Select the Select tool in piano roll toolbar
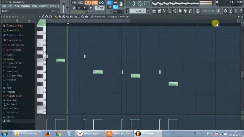Screen dimensions: 244x137 (79, 17)
